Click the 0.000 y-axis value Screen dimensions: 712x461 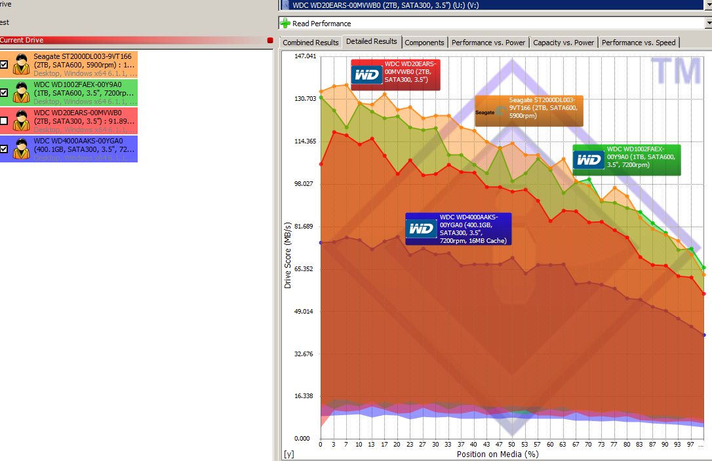click(302, 438)
